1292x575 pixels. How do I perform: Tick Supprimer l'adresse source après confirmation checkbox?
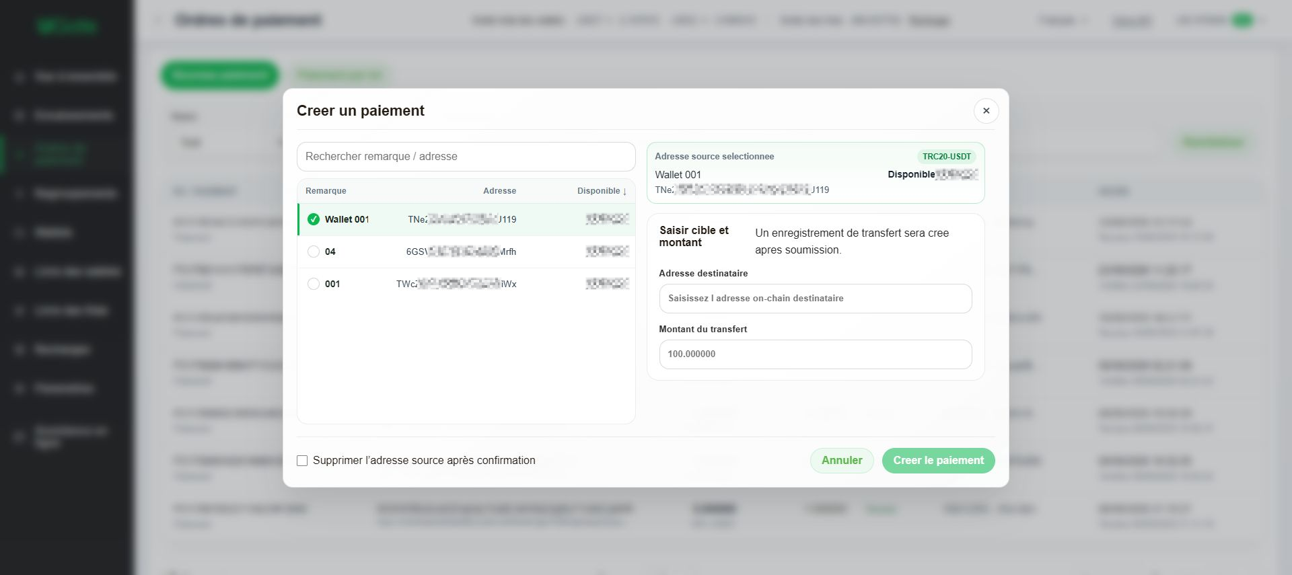click(x=302, y=461)
